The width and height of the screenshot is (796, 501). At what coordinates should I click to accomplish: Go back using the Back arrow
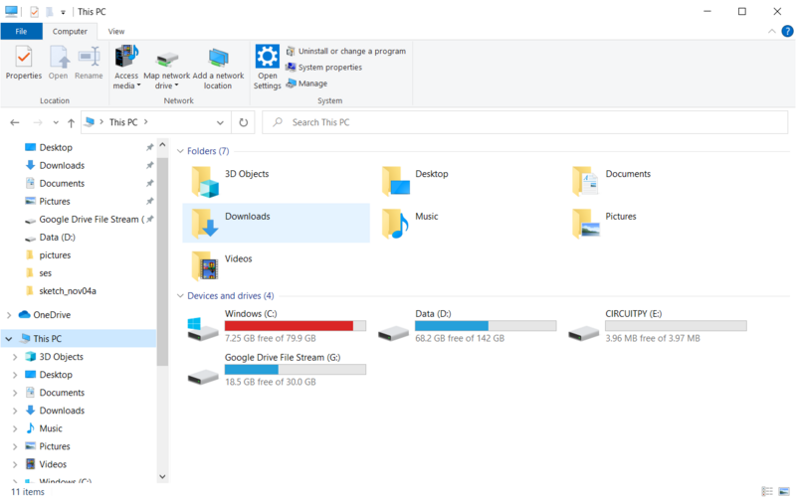(x=15, y=122)
